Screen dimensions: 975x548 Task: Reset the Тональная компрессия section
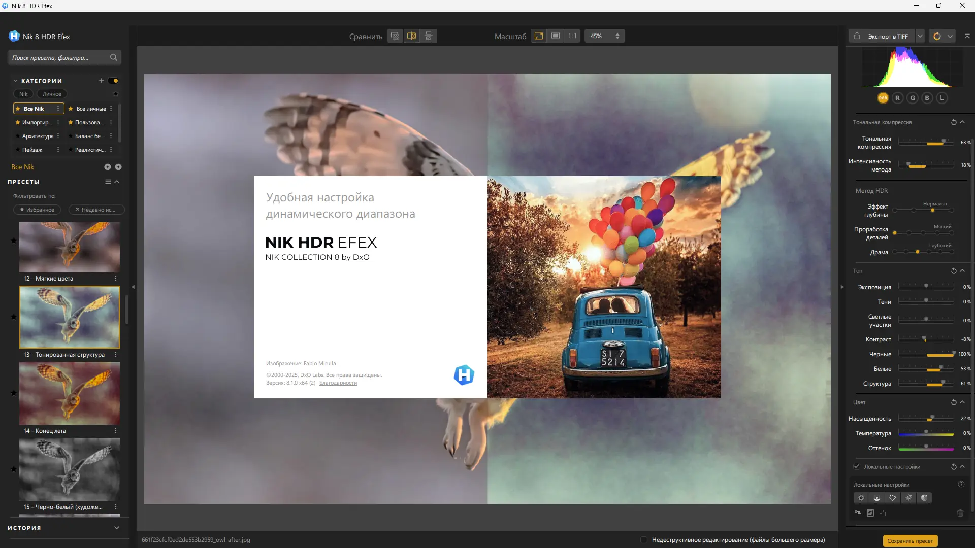coord(953,122)
